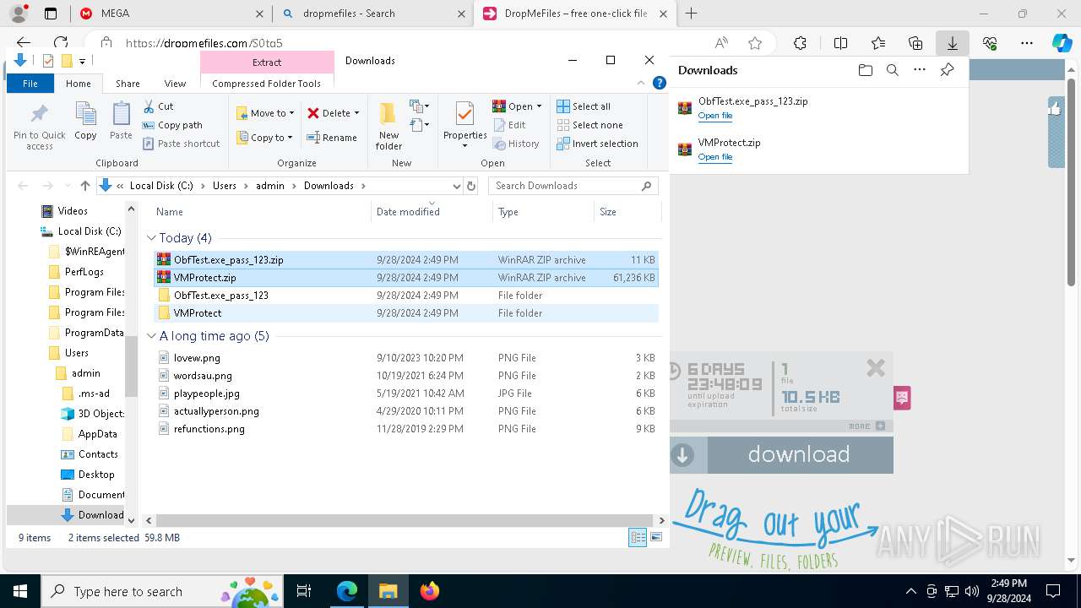Pin the Edge Downloads panel
Screen dimensions: 1081x608
tap(947, 70)
